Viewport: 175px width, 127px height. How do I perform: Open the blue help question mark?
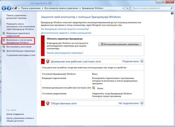click(172, 13)
